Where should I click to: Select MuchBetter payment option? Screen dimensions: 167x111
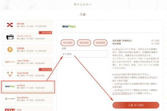28,99
